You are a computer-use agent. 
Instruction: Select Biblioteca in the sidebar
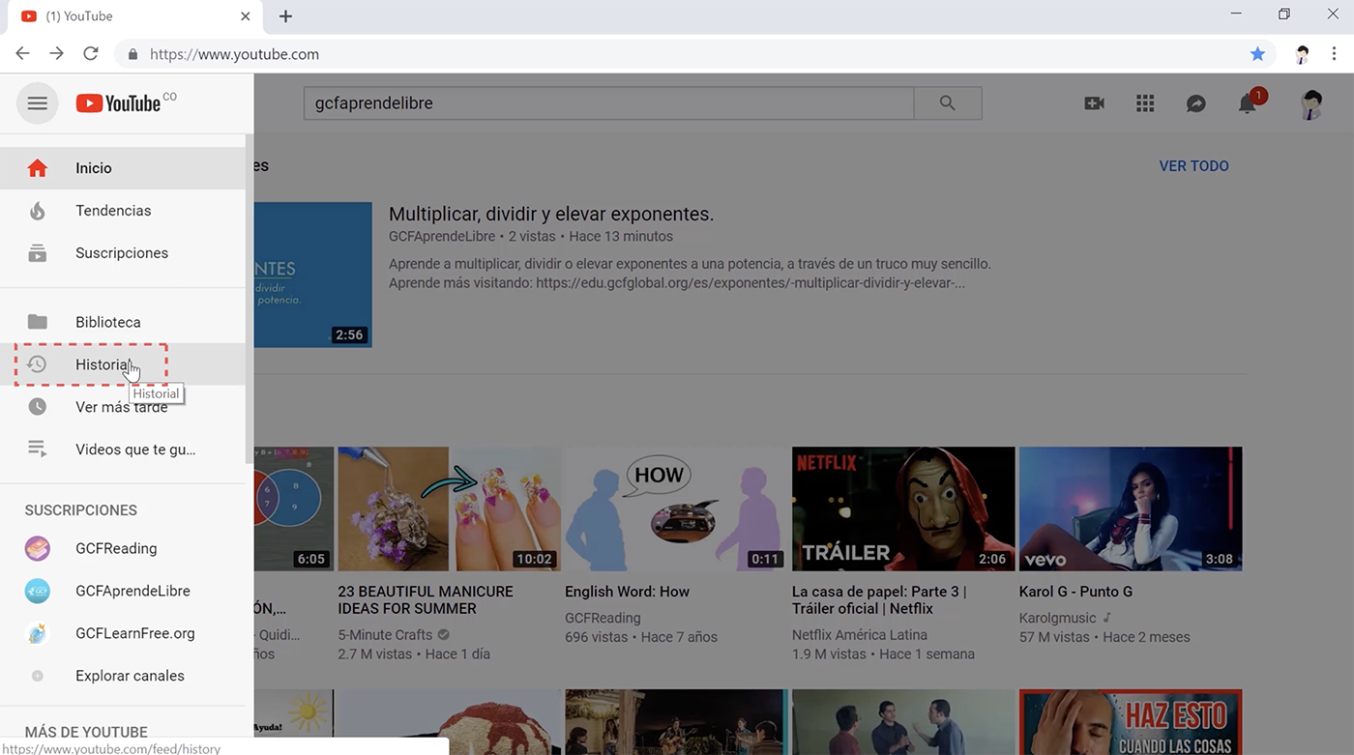(123, 322)
